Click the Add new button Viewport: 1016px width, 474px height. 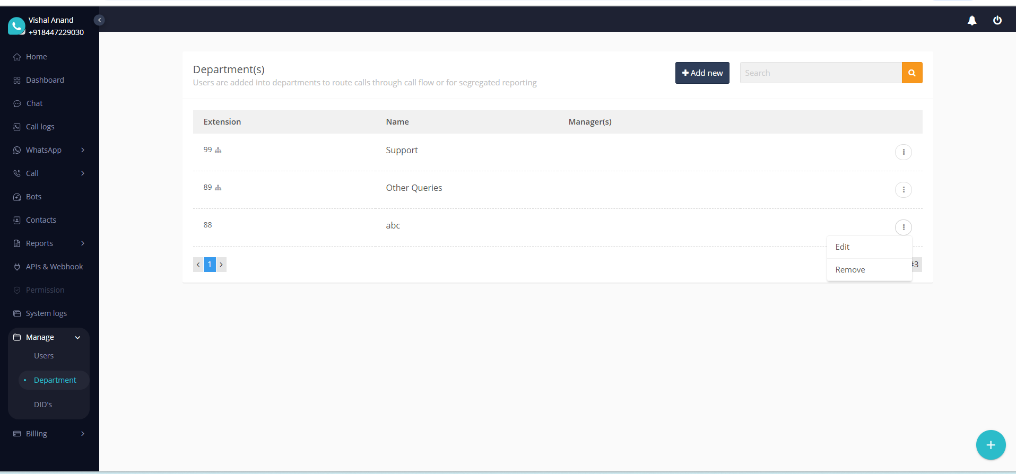coord(702,73)
